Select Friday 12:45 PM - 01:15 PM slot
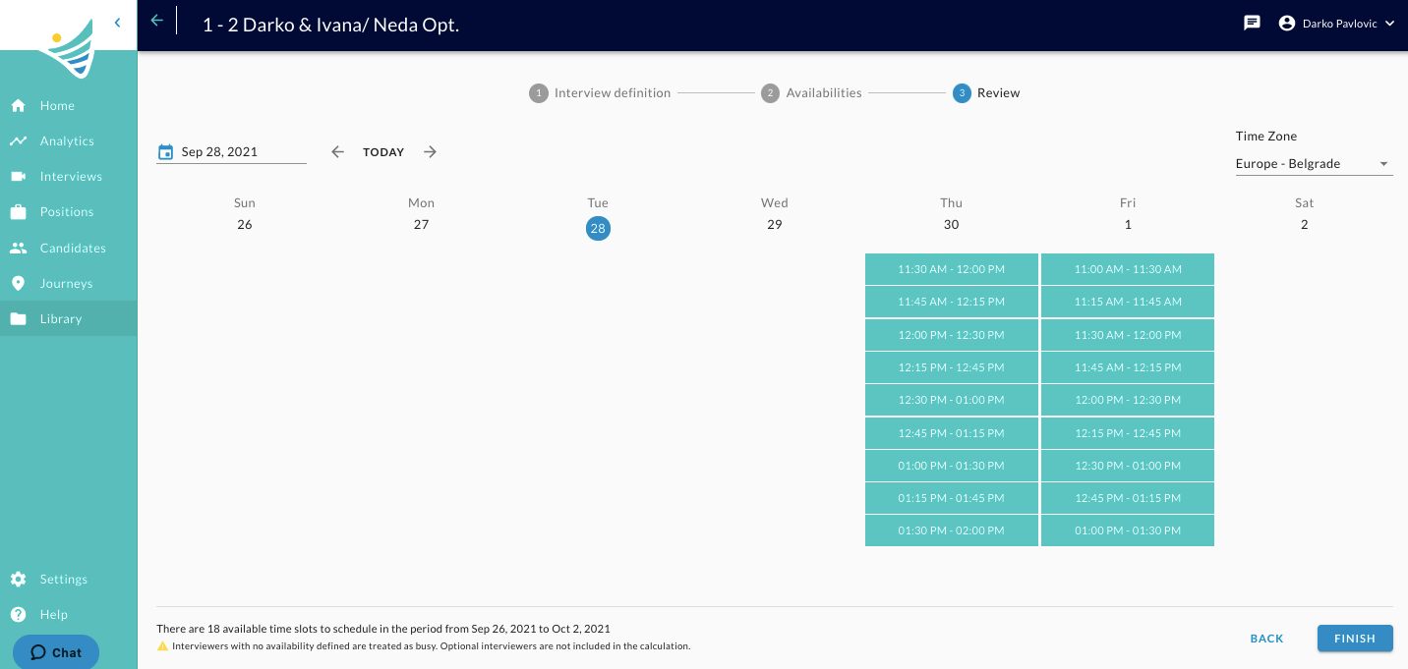The image size is (1408, 669). point(1128,498)
